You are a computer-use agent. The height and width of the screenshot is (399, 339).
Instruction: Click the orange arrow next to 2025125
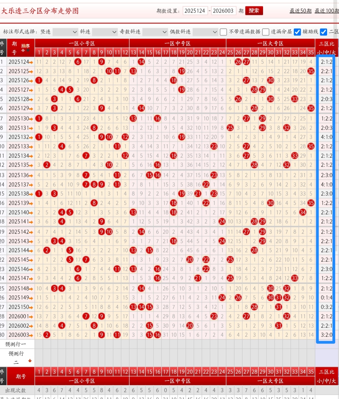tap(31, 72)
